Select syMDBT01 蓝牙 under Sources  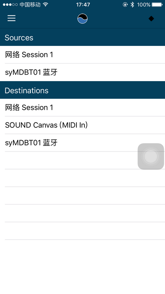(82, 72)
